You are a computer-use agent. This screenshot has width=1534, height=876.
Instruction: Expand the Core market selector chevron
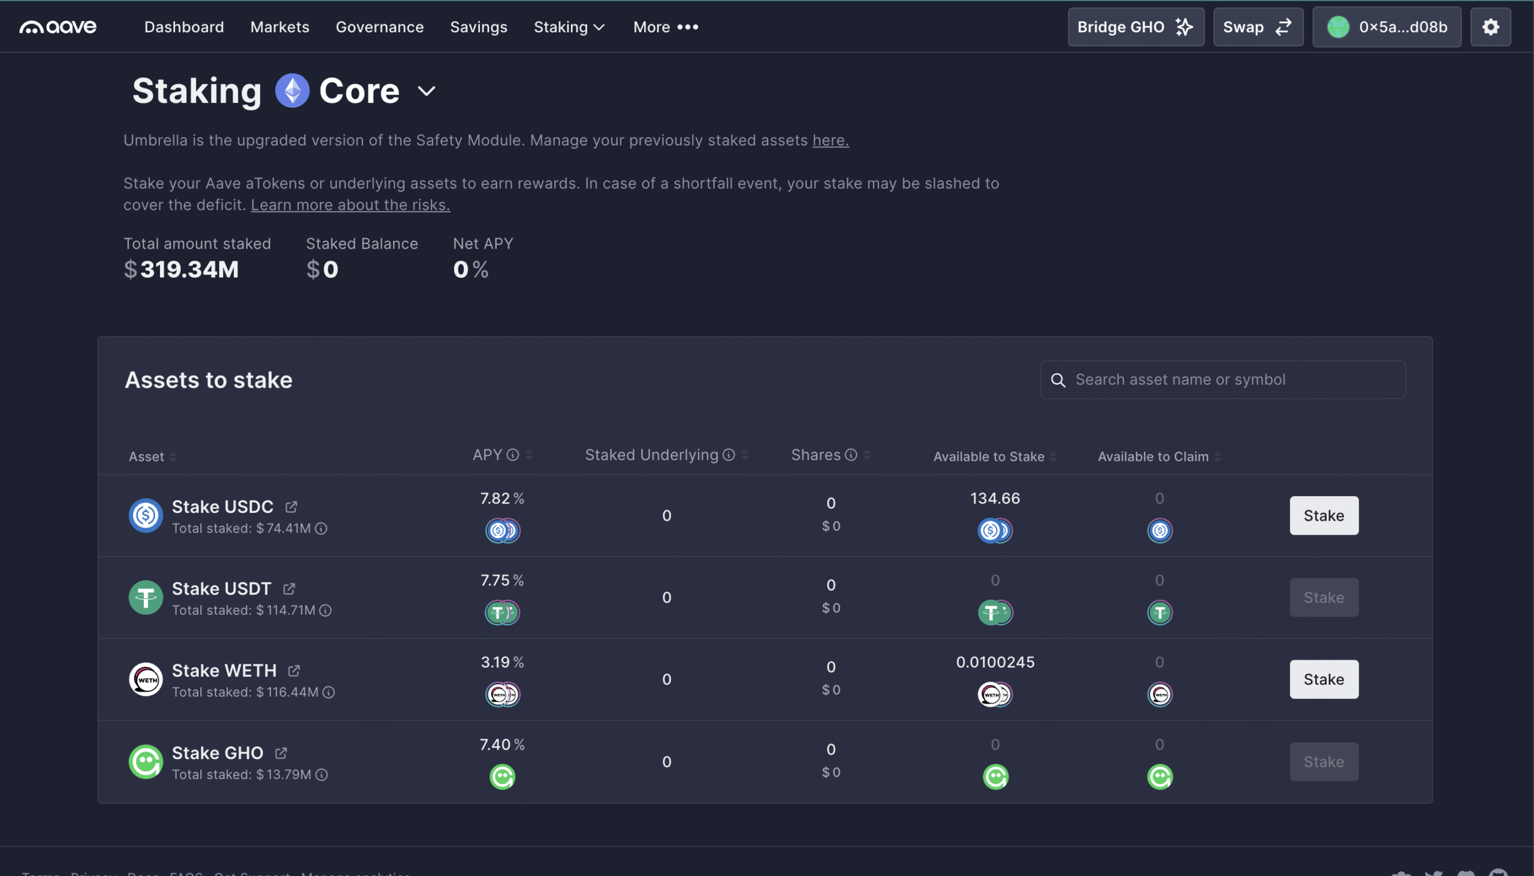[x=426, y=92]
